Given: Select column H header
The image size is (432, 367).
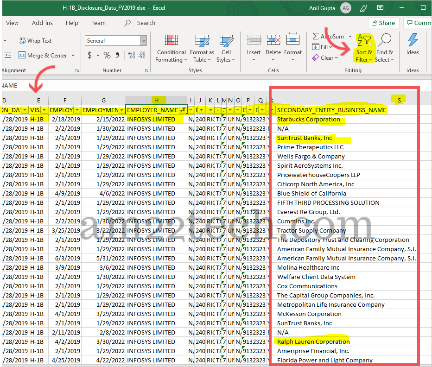Looking at the screenshot, I should click(x=156, y=100).
